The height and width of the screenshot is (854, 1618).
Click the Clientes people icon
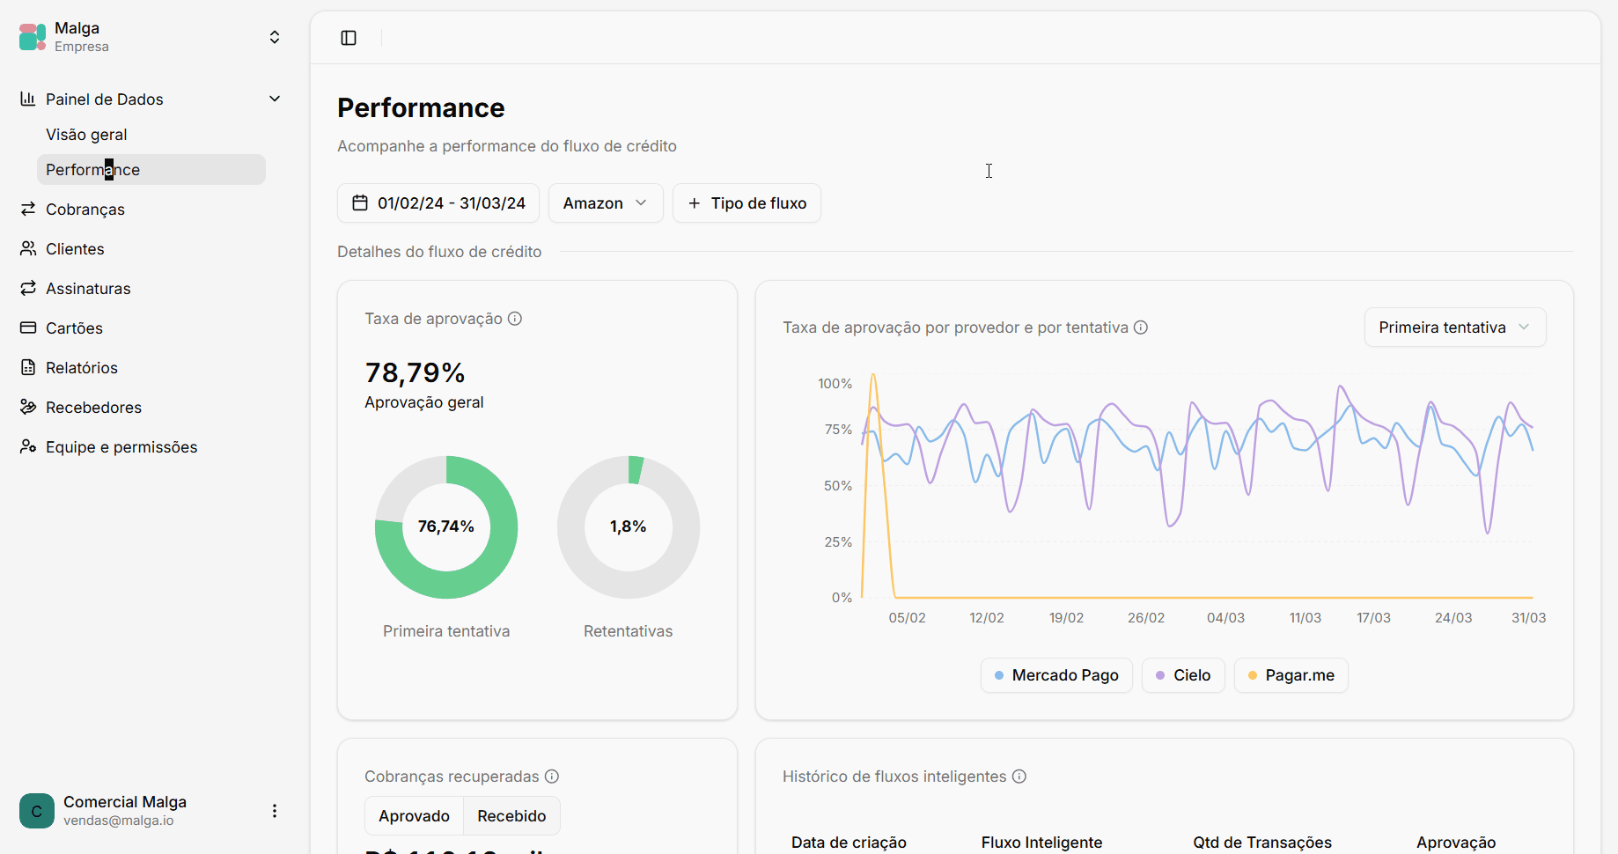pyautogui.click(x=28, y=248)
